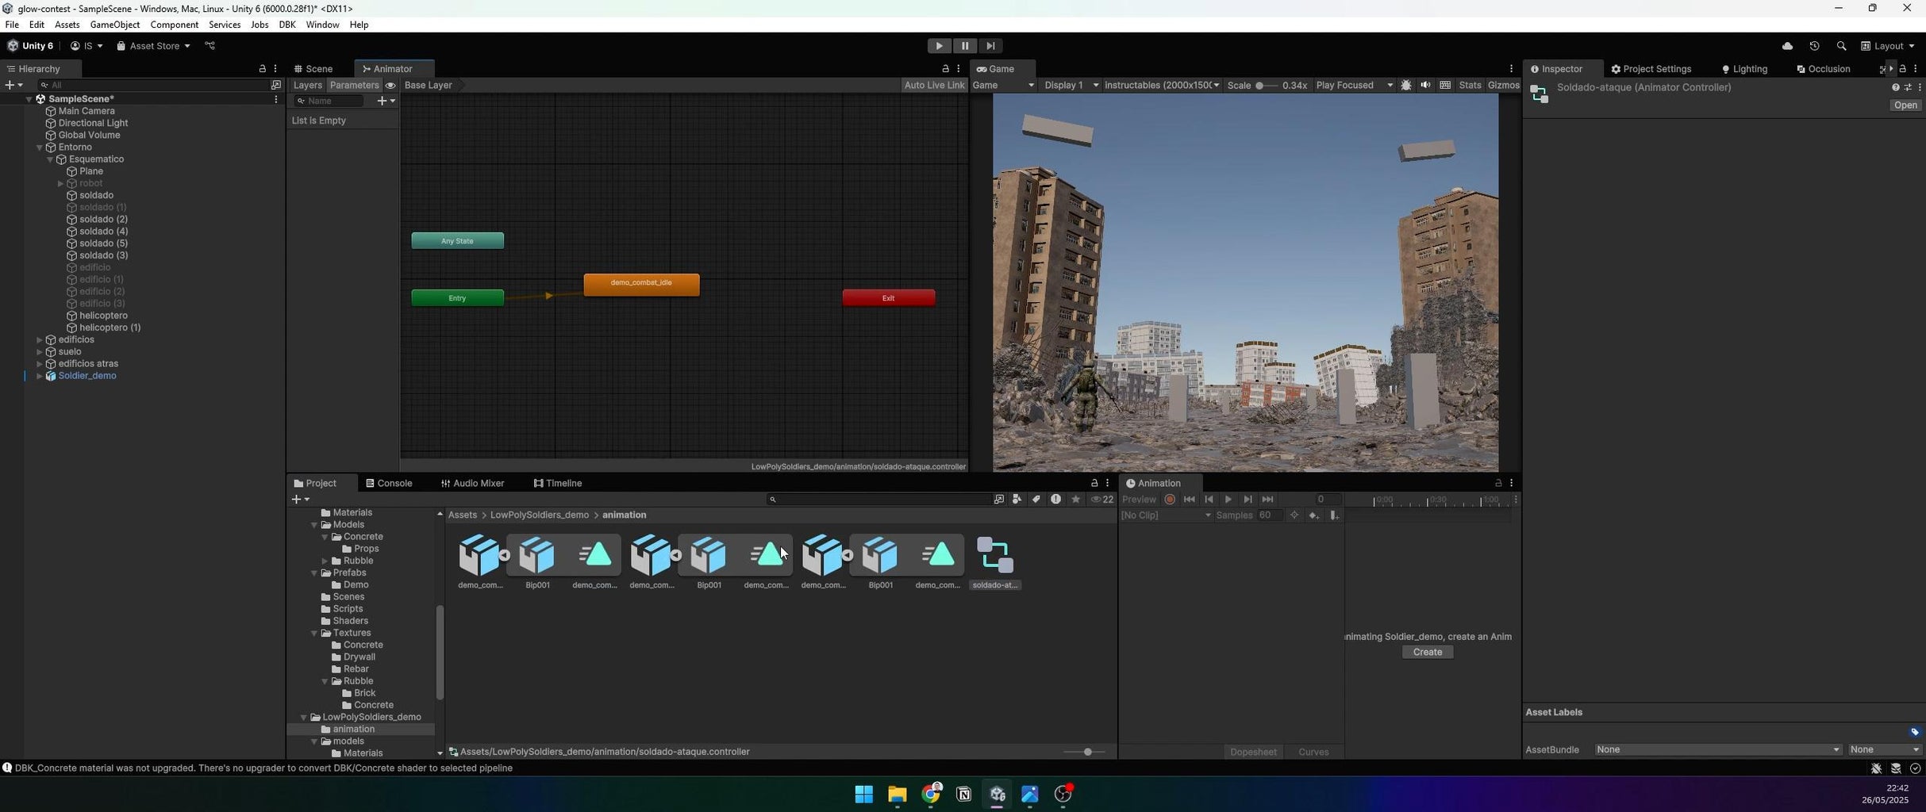Open the AssetBundle None dropdown
1926x812 pixels.
click(x=1718, y=750)
